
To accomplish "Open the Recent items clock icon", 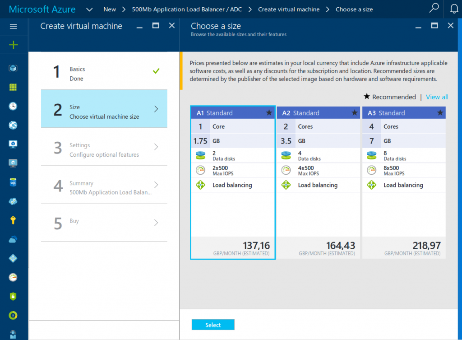I will tap(14, 106).
